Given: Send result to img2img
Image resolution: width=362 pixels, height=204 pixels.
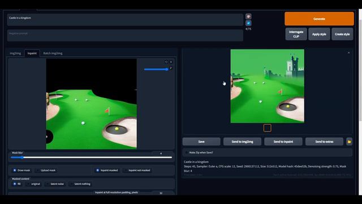Looking at the screenshot, I should coord(243,142).
